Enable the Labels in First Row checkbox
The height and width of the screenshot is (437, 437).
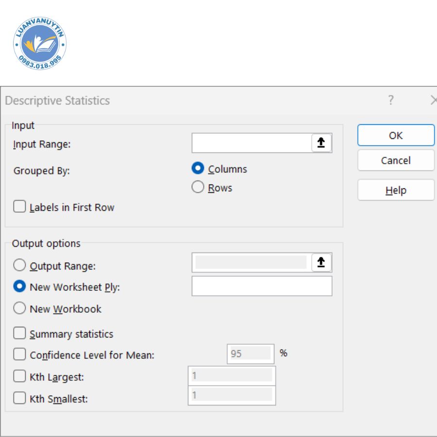[20, 207]
